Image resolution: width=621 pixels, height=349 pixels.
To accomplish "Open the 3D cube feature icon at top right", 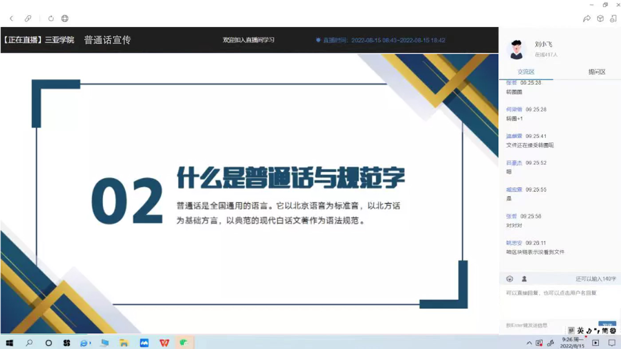I will [x=600, y=19].
